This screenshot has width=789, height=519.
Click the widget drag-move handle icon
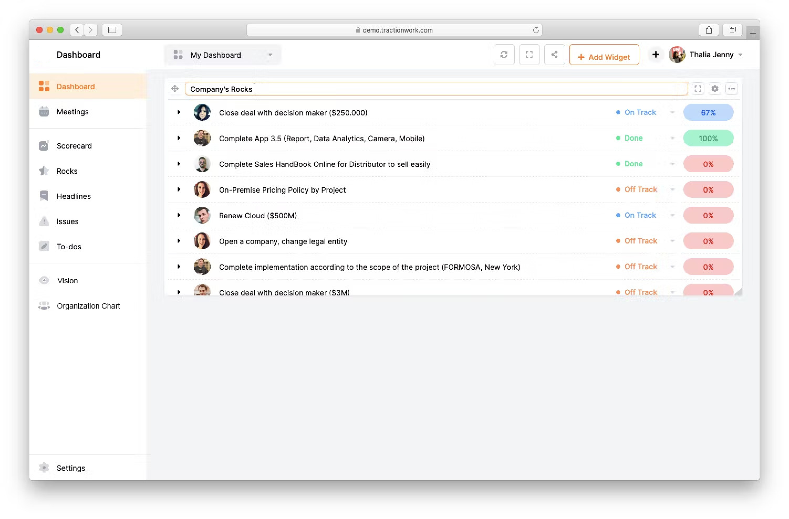point(175,89)
